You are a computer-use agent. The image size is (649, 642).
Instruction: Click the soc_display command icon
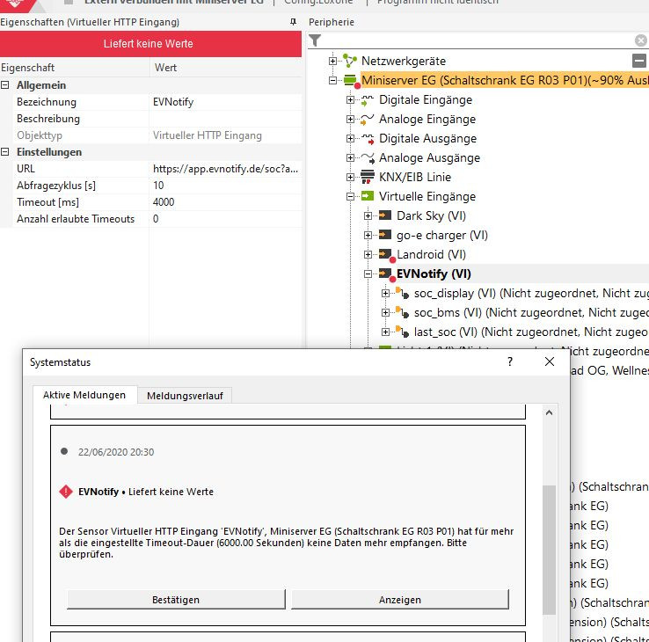tap(402, 293)
